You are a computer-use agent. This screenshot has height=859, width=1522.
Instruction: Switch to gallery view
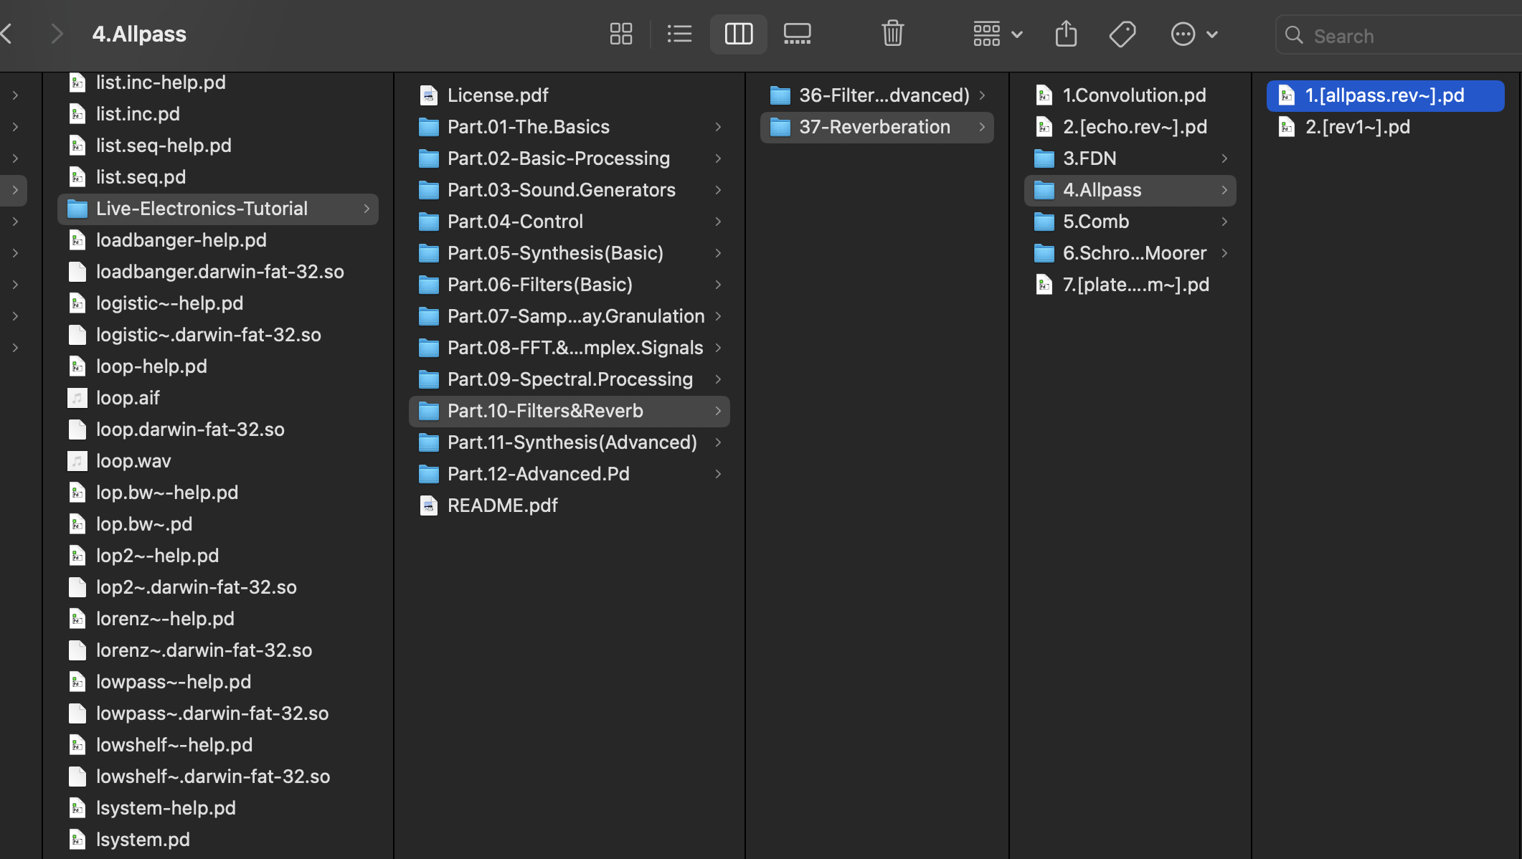click(797, 33)
